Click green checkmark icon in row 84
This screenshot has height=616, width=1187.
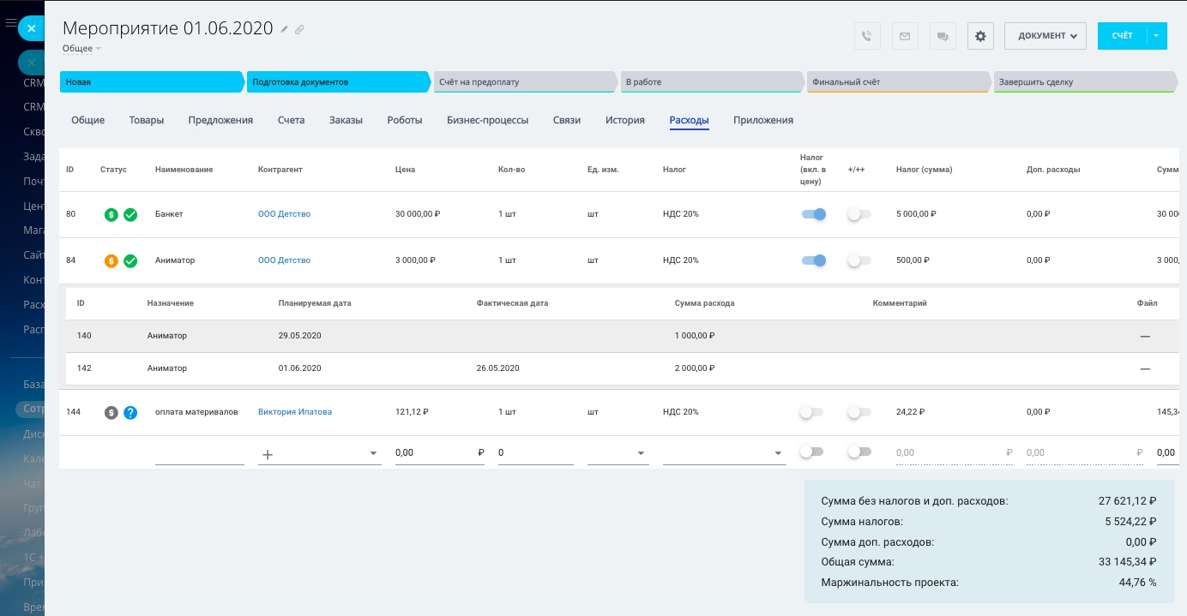tap(130, 260)
